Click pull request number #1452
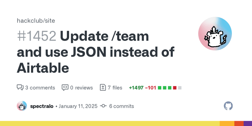252x126 pixels. pyautogui.click(x=37, y=37)
